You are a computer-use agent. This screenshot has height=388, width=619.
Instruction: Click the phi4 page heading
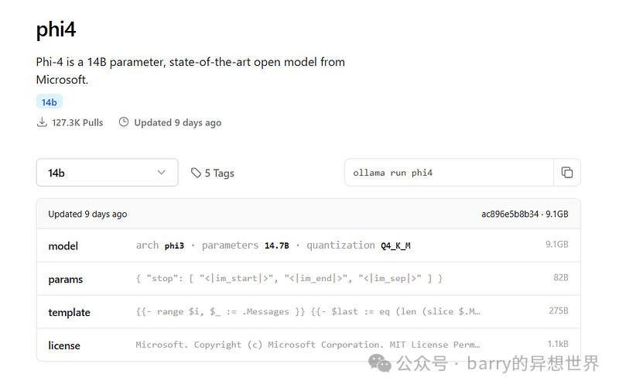(x=56, y=29)
